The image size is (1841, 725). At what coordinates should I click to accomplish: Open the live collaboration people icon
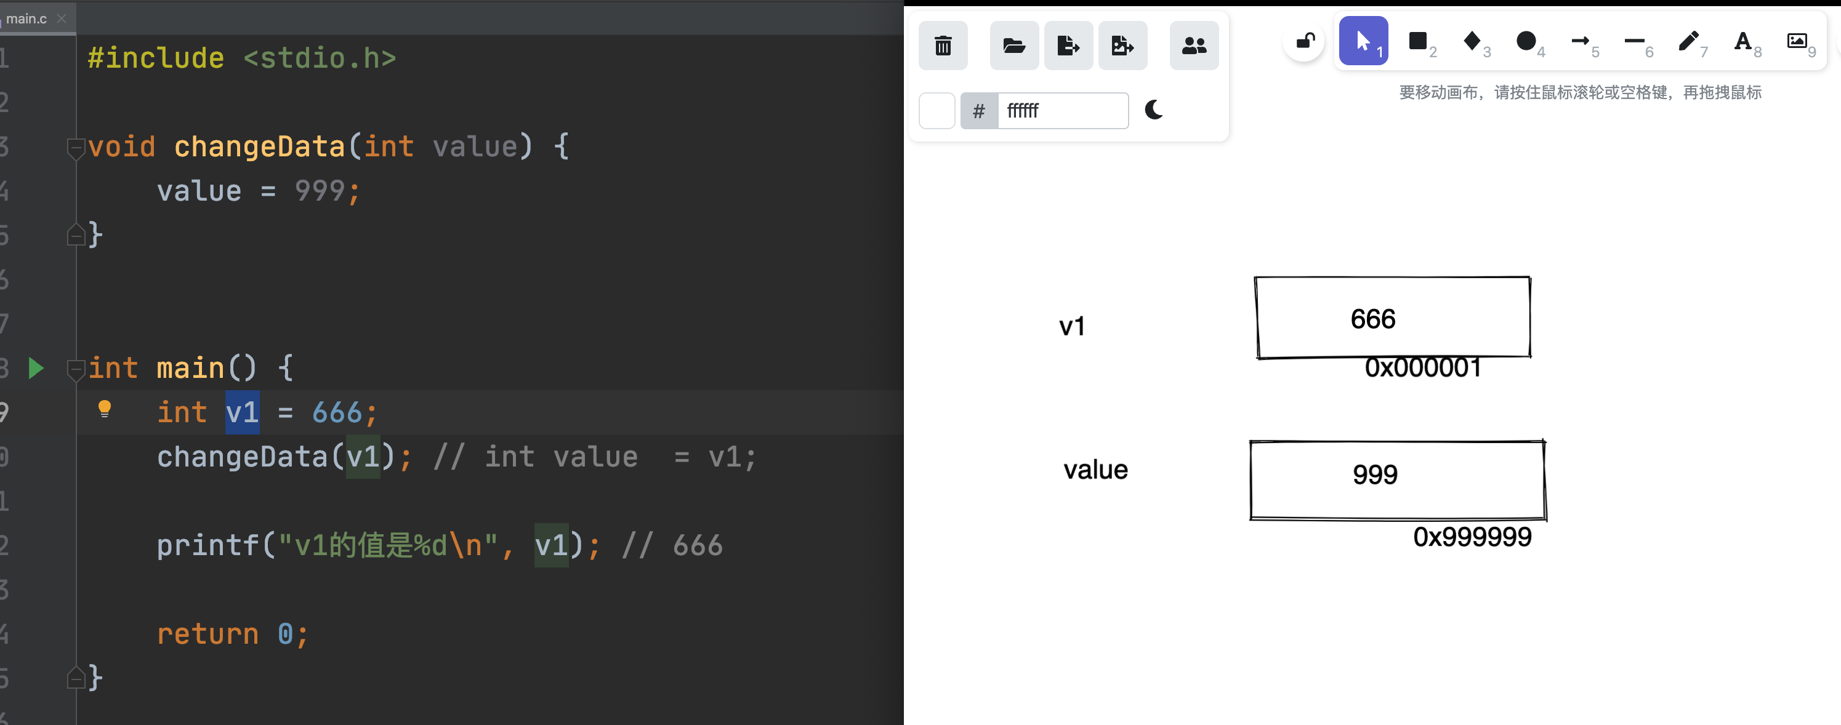pyautogui.click(x=1193, y=46)
